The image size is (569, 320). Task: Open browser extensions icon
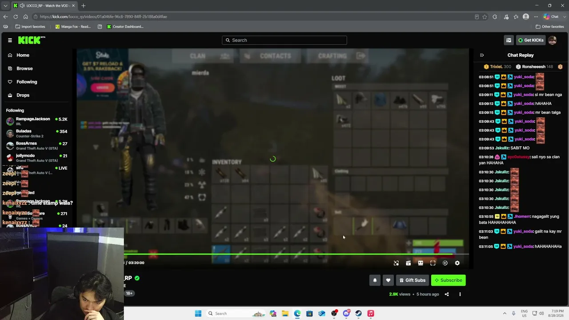pyautogui.click(x=495, y=16)
